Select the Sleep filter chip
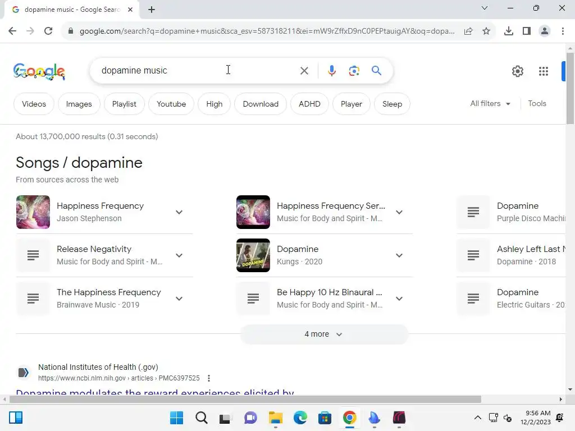This screenshot has height=431, width=575. click(392, 104)
